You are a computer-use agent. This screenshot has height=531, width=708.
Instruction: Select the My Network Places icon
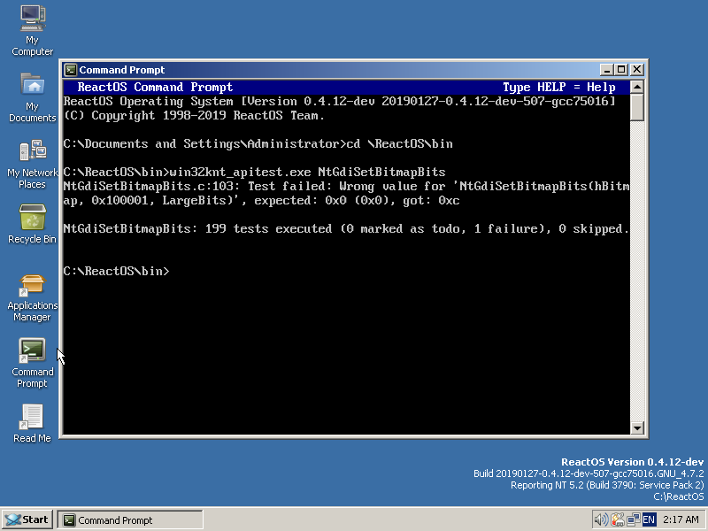32,165
